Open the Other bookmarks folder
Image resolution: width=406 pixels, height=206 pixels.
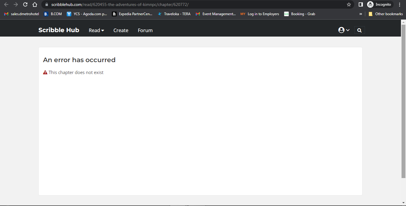pyautogui.click(x=385, y=14)
